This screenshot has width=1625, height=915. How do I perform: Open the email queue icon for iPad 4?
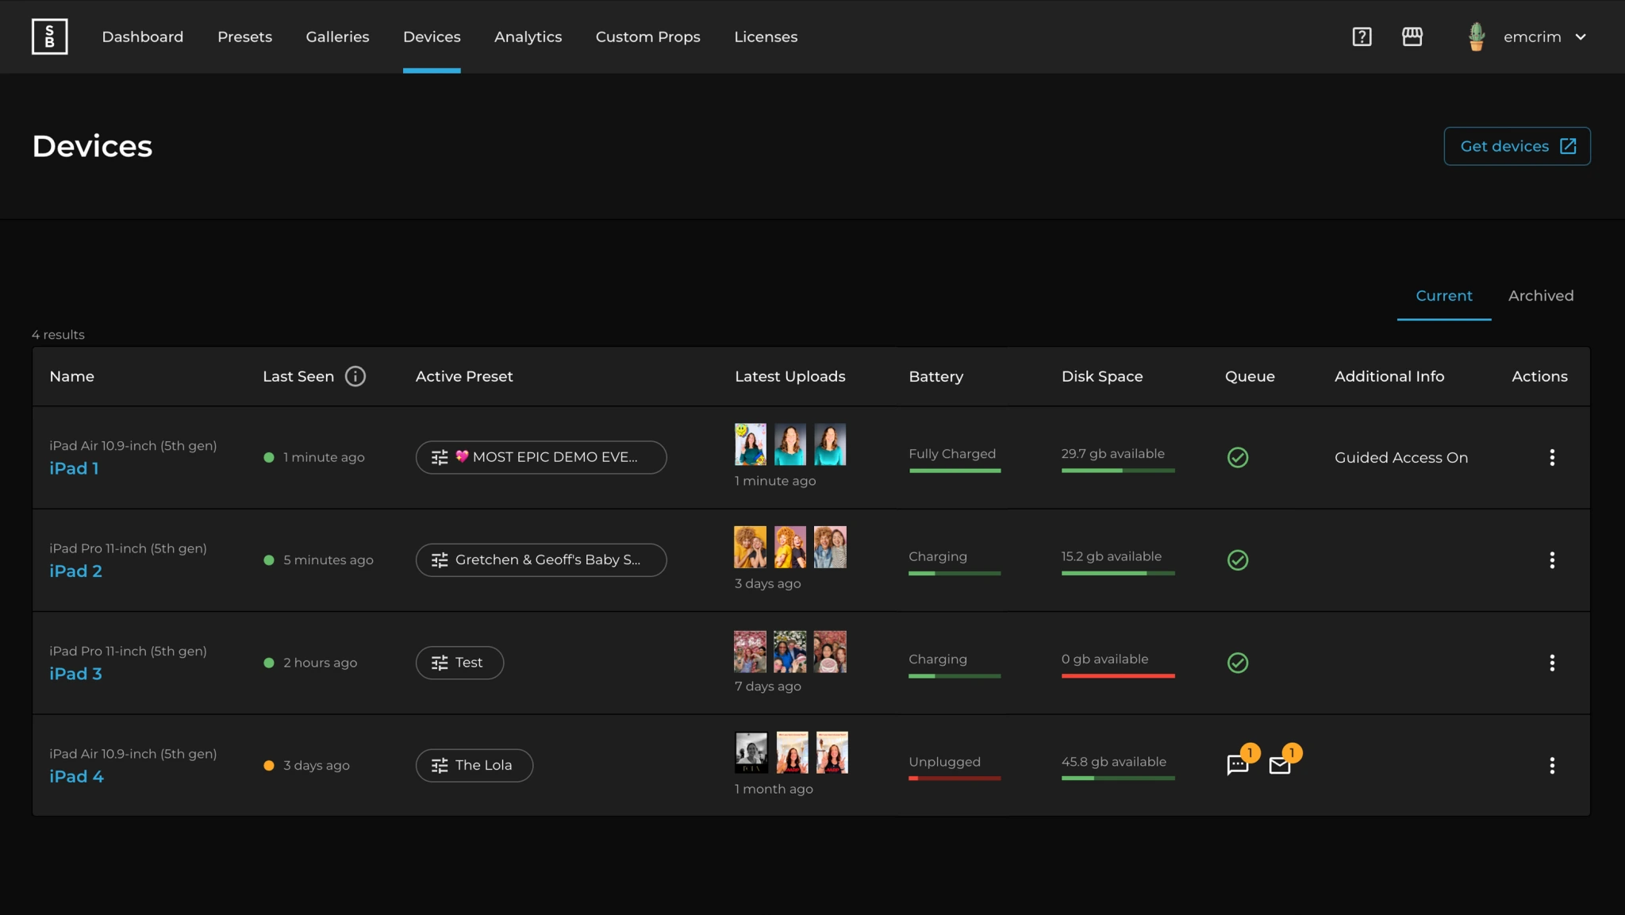coord(1280,765)
